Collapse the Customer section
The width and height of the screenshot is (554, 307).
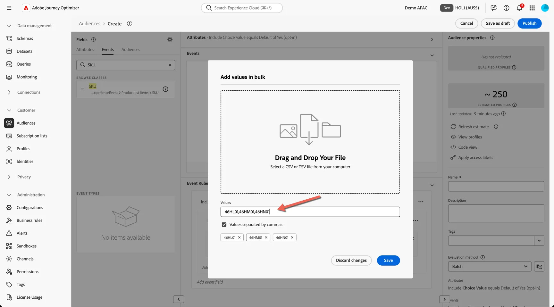(9, 110)
